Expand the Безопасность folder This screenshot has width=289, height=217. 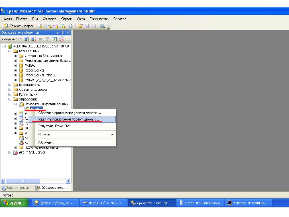click(x=10, y=85)
